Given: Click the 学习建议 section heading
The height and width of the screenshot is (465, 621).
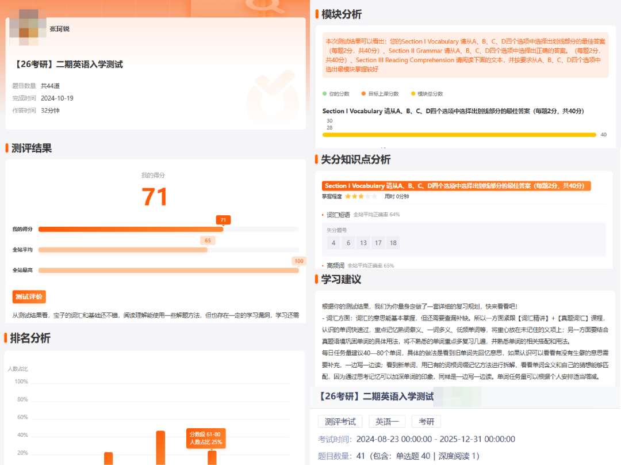Looking at the screenshot, I should click(x=341, y=279).
